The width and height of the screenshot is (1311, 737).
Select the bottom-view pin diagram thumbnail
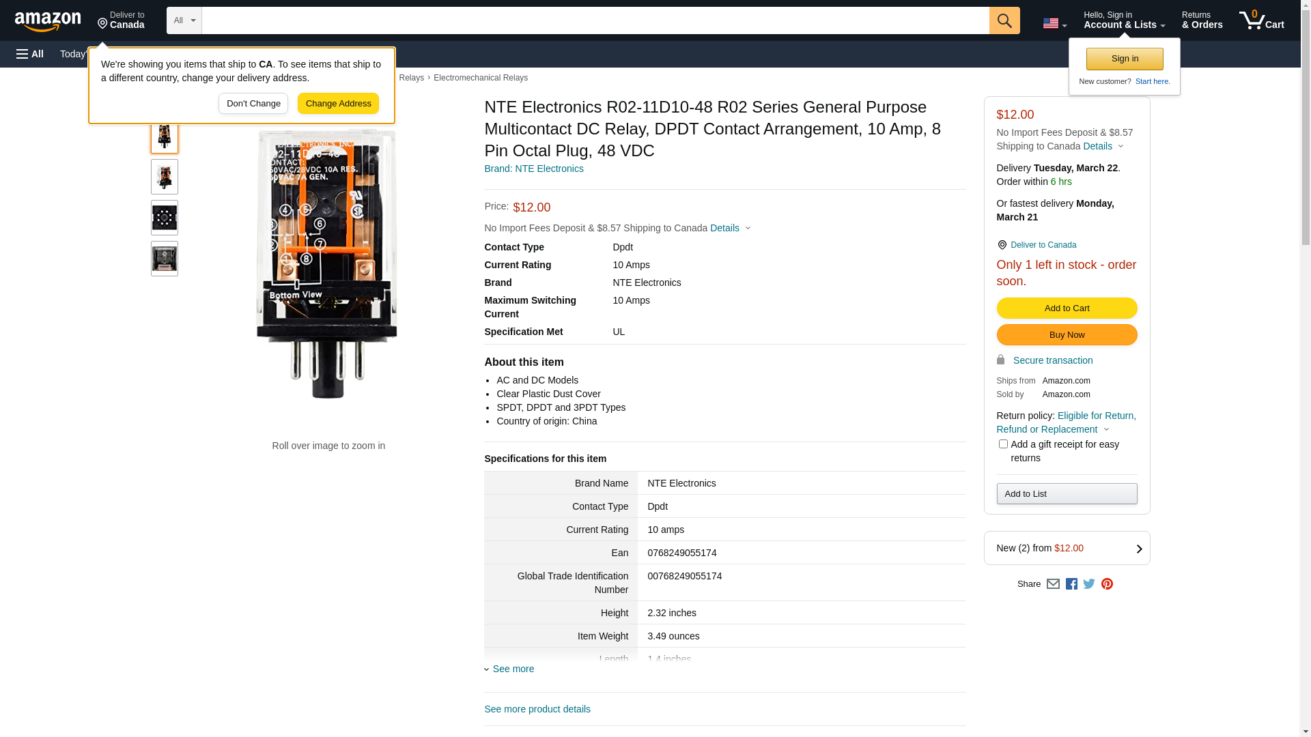click(165, 218)
